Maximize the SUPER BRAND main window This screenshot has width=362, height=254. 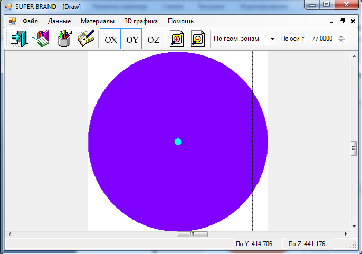327,5
